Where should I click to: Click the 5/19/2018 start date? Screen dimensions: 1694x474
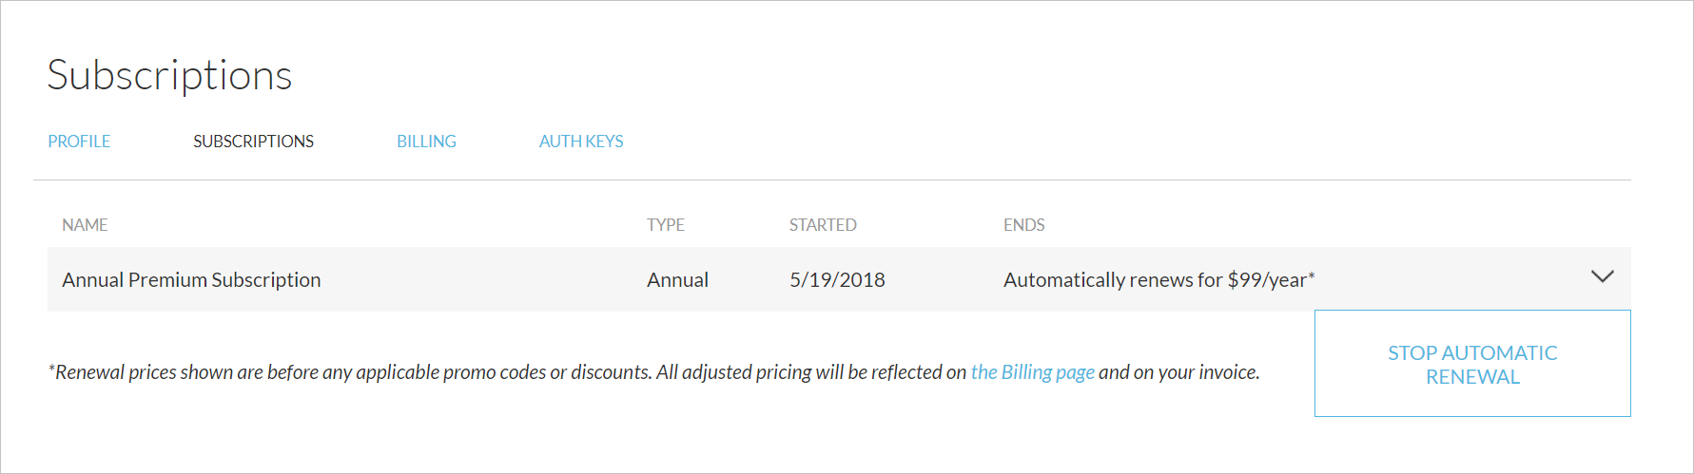point(837,280)
